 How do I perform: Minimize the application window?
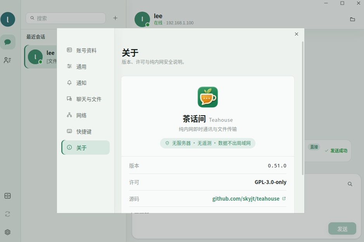326,3
